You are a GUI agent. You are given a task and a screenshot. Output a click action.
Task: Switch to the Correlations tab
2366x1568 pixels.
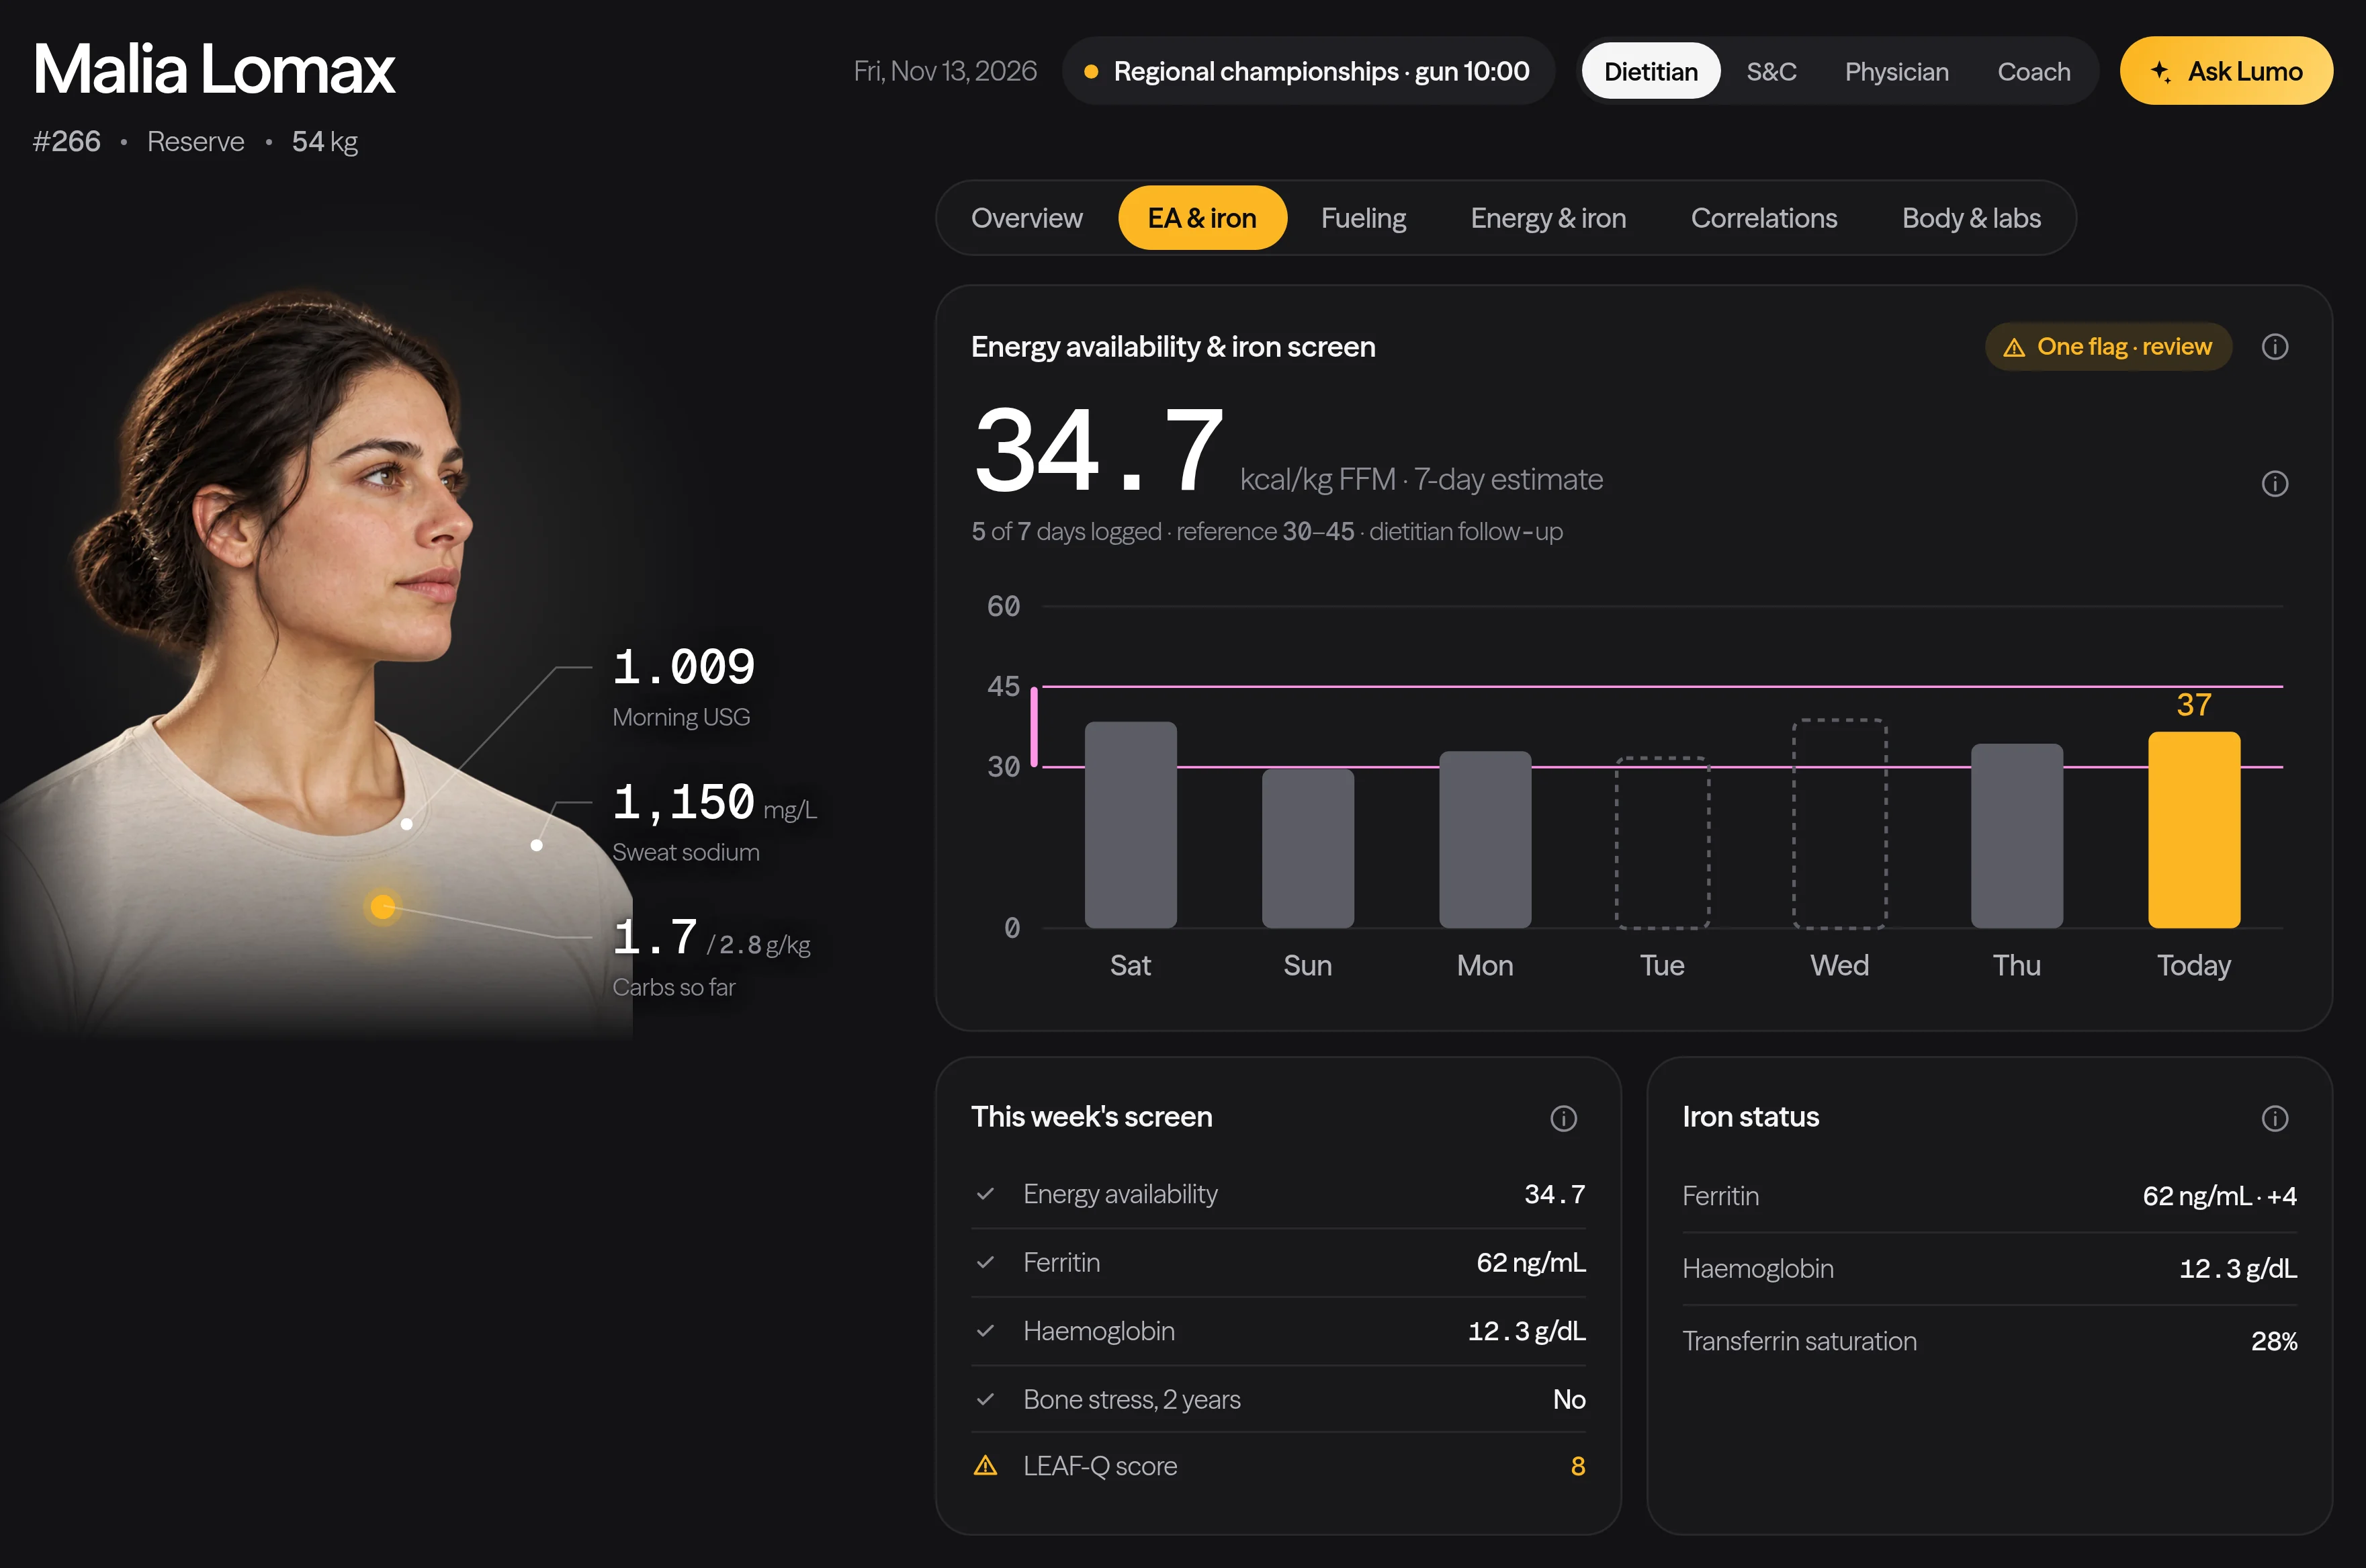1764,218
